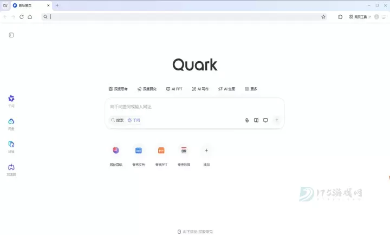Open the AI PPT tool
The width and height of the screenshot is (390, 235).
(x=174, y=89)
